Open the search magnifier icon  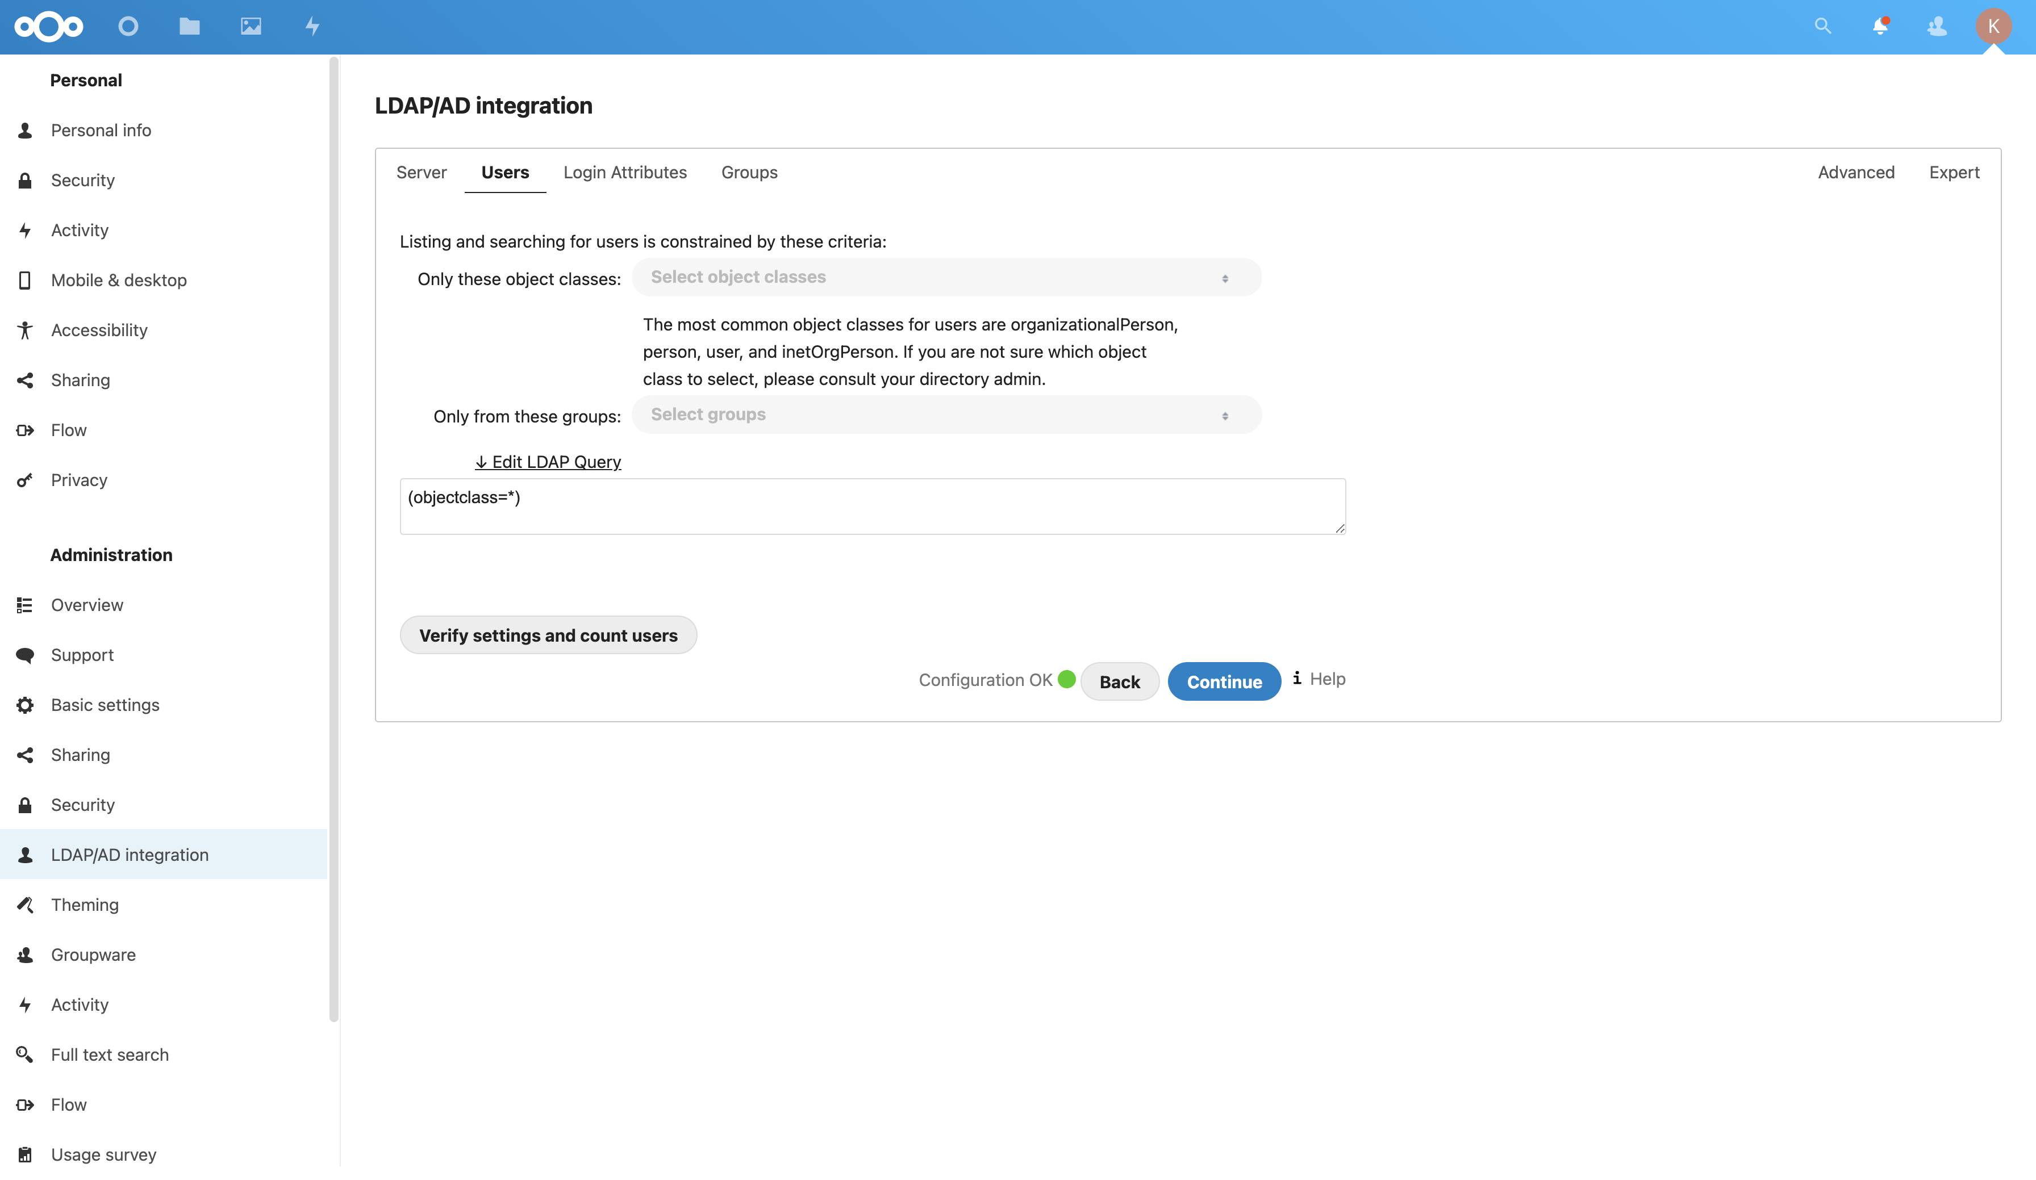(x=1822, y=26)
